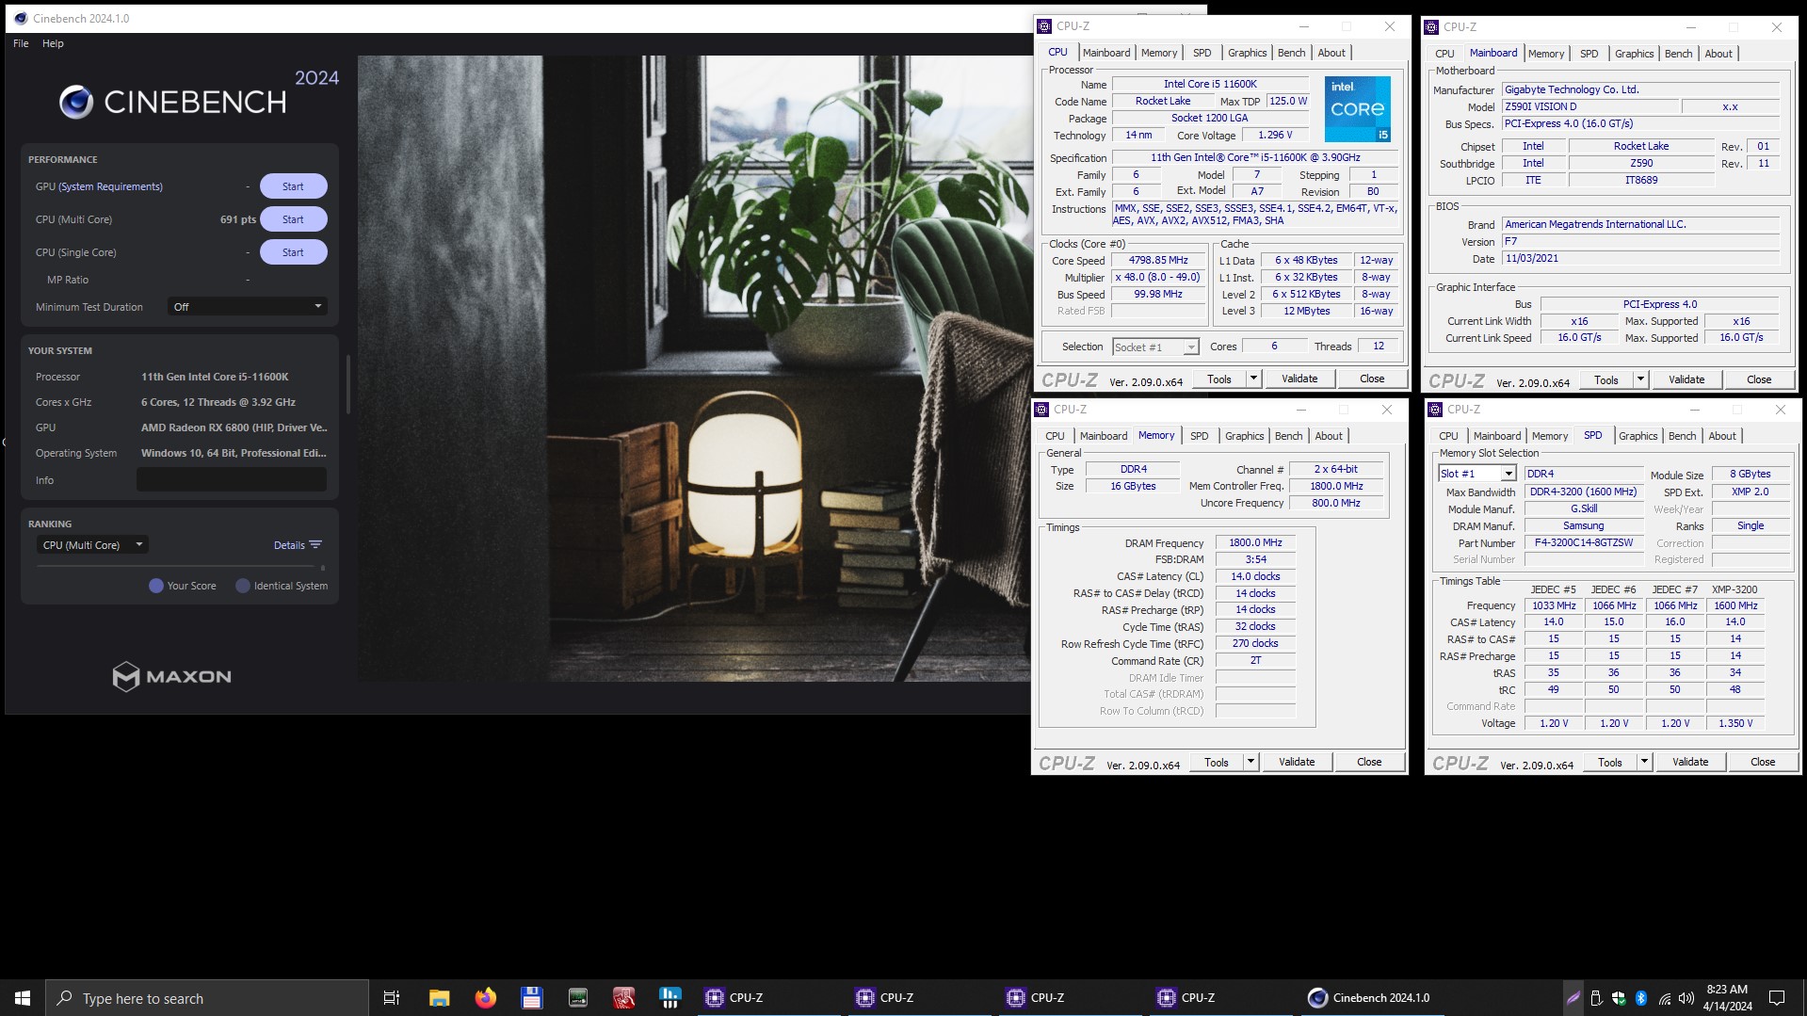Click the Cinebench sidebar vertical scrollbar
The image size is (1807, 1016).
click(x=347, y=384)
